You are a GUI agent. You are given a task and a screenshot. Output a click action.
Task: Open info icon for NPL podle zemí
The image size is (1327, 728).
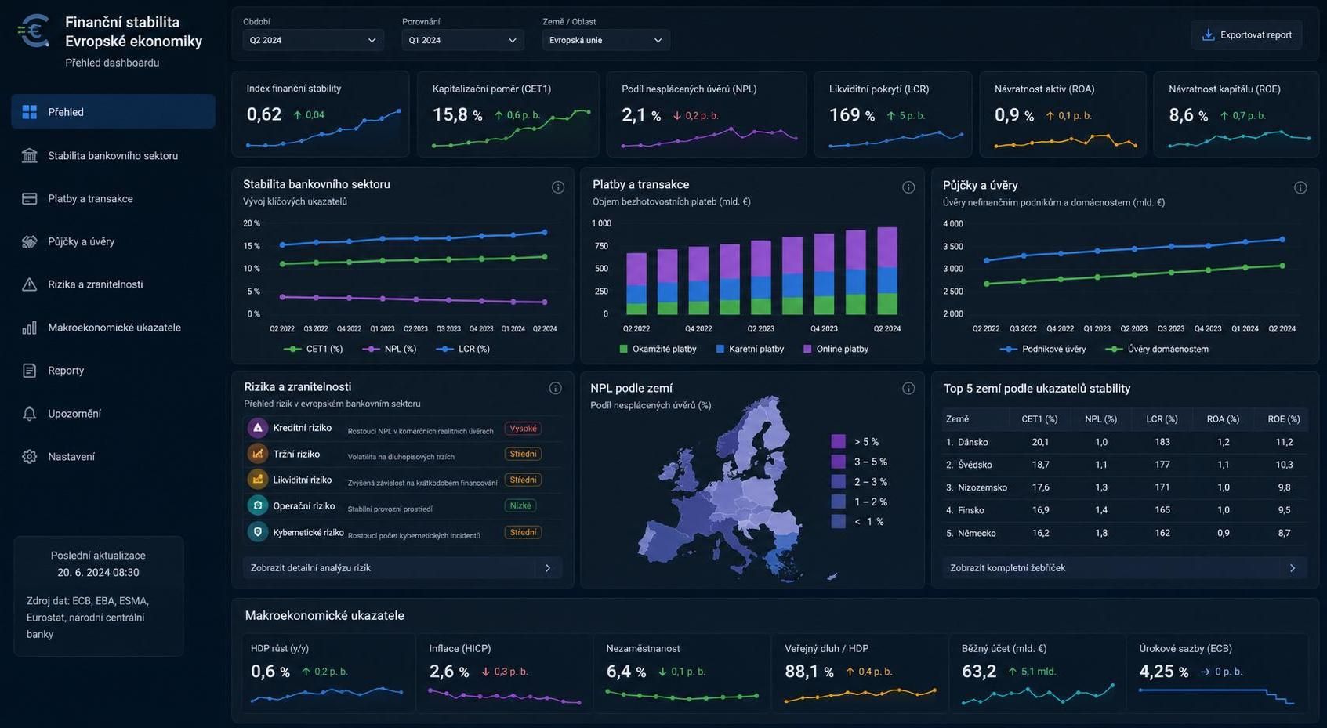[908, 388]
